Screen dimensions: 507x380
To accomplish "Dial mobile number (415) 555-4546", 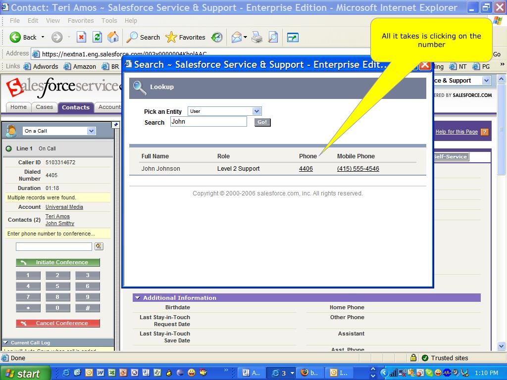I will [x=358, y=169].
